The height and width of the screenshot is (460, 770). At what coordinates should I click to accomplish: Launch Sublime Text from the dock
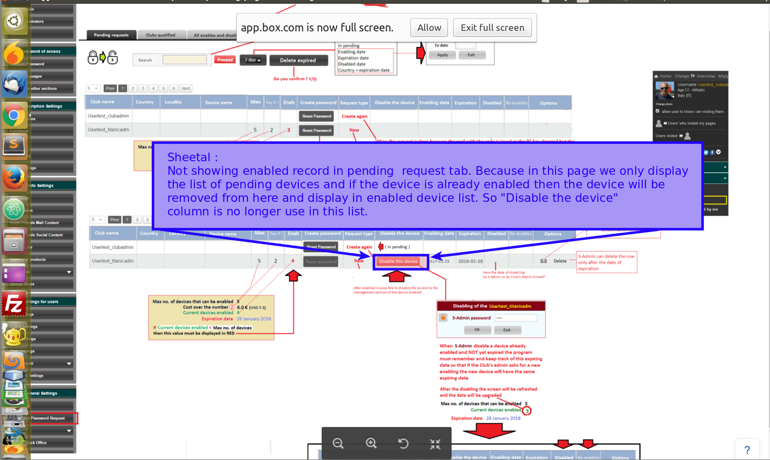pyautogui.click(x=14, y=145)
